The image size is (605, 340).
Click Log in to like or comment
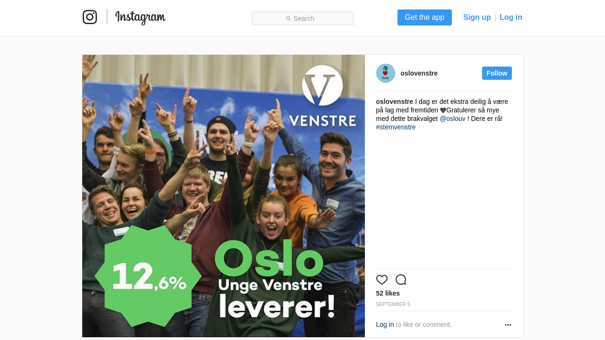(x=385, y=324)
